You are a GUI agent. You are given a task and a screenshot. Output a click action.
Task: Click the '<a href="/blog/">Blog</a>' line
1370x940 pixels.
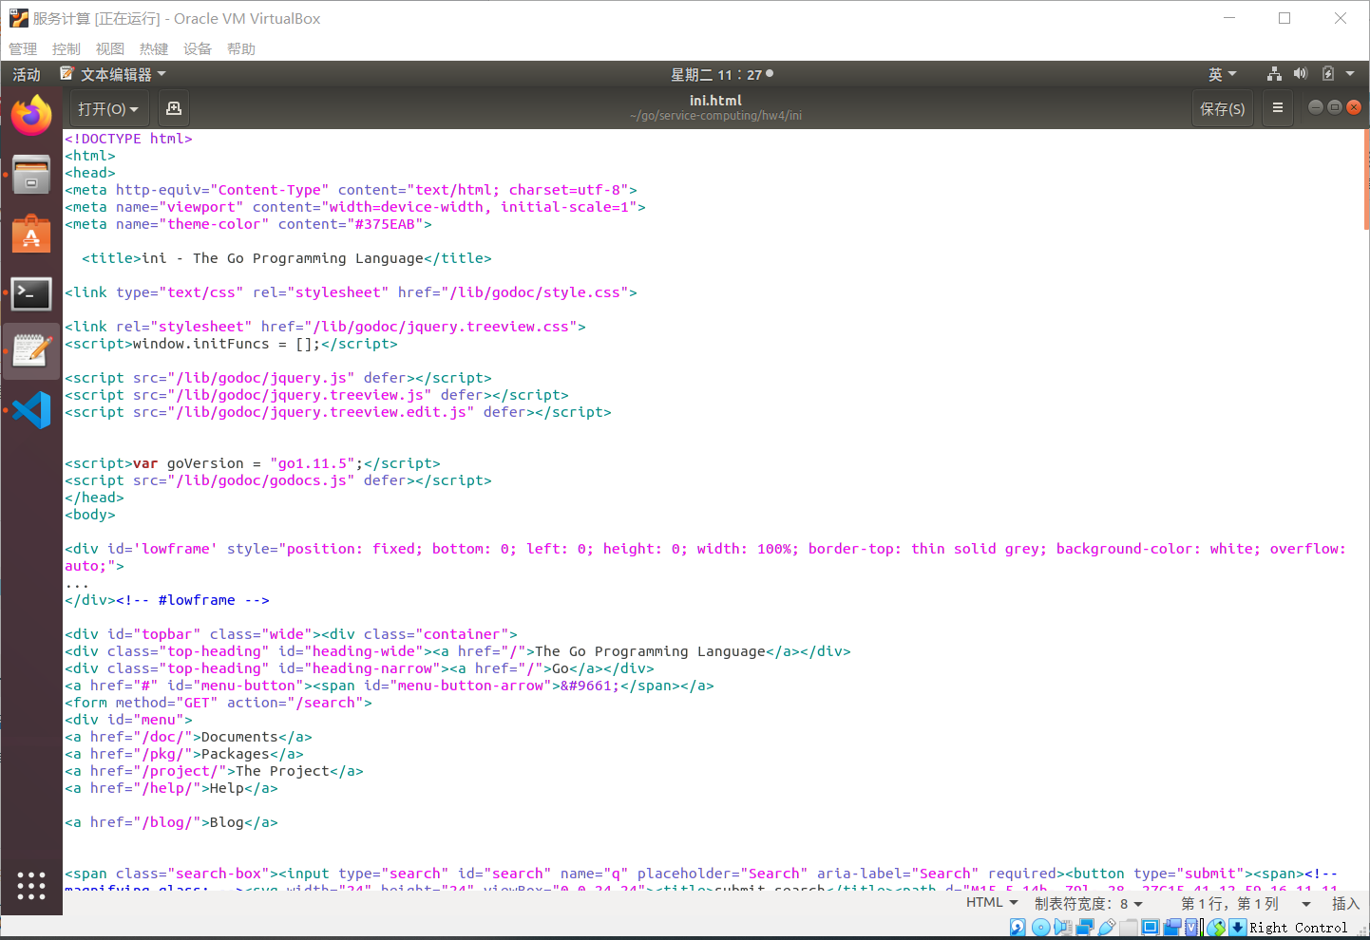coord(171,822)
